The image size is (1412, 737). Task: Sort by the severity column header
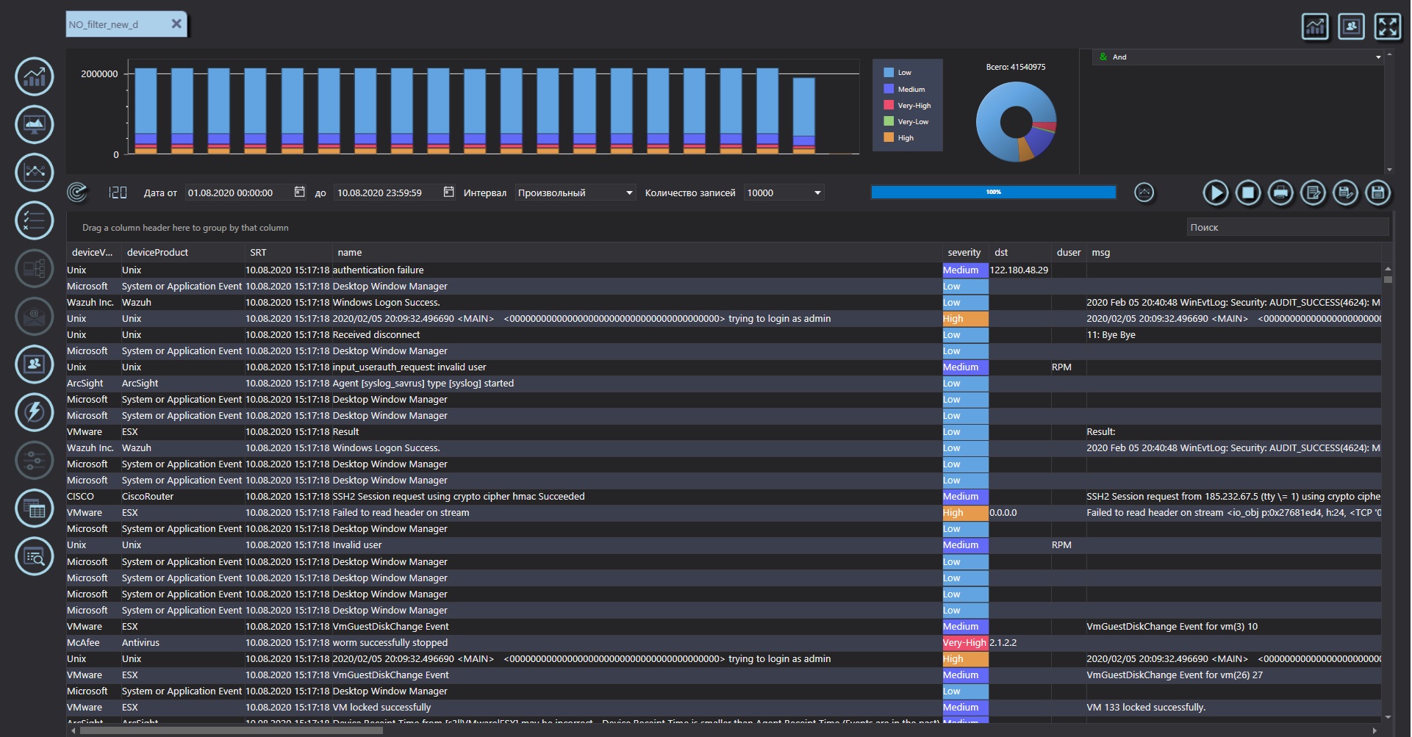(x=964, y=253)
